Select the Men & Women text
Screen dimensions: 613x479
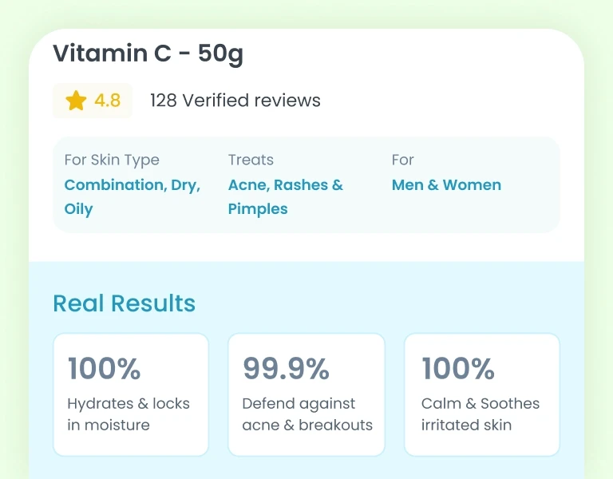tap(446, 184)
